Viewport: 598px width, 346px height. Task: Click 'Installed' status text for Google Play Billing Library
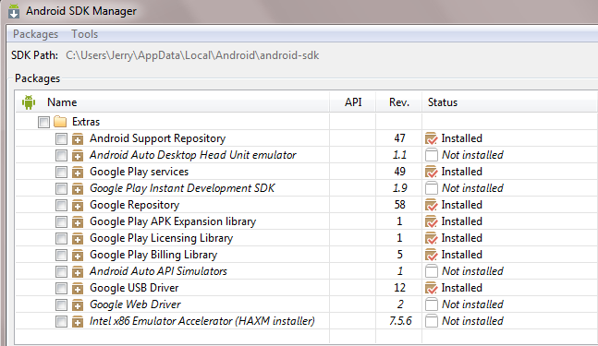coord(461,255)
